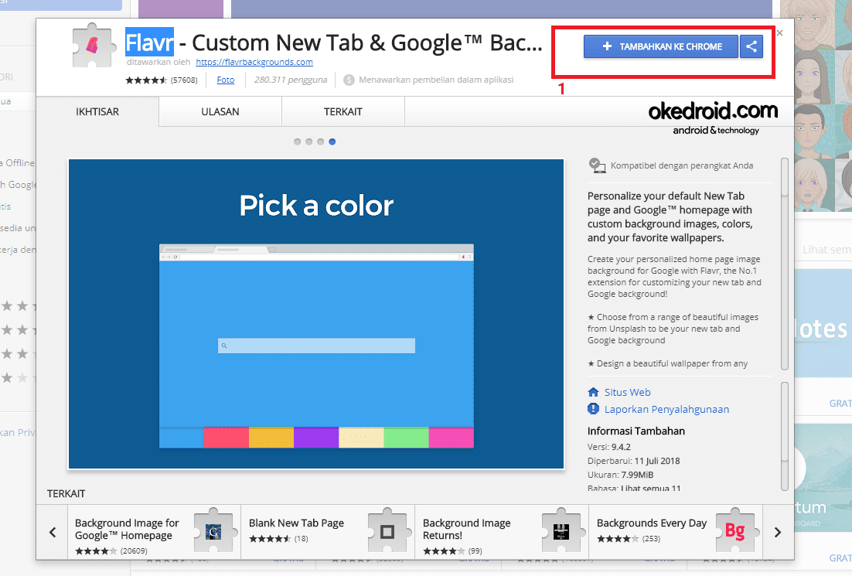Open the TERKAIT tab
Screen dimensions: 852x576
(x=343, y=111)
